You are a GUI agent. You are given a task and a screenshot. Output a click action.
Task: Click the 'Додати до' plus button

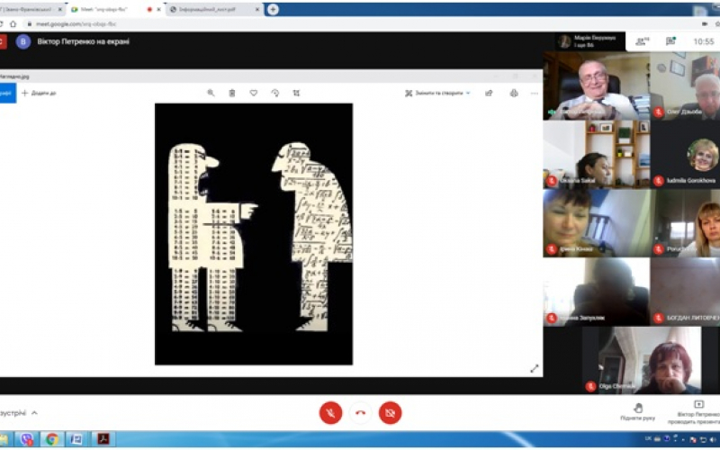(39, 94)
